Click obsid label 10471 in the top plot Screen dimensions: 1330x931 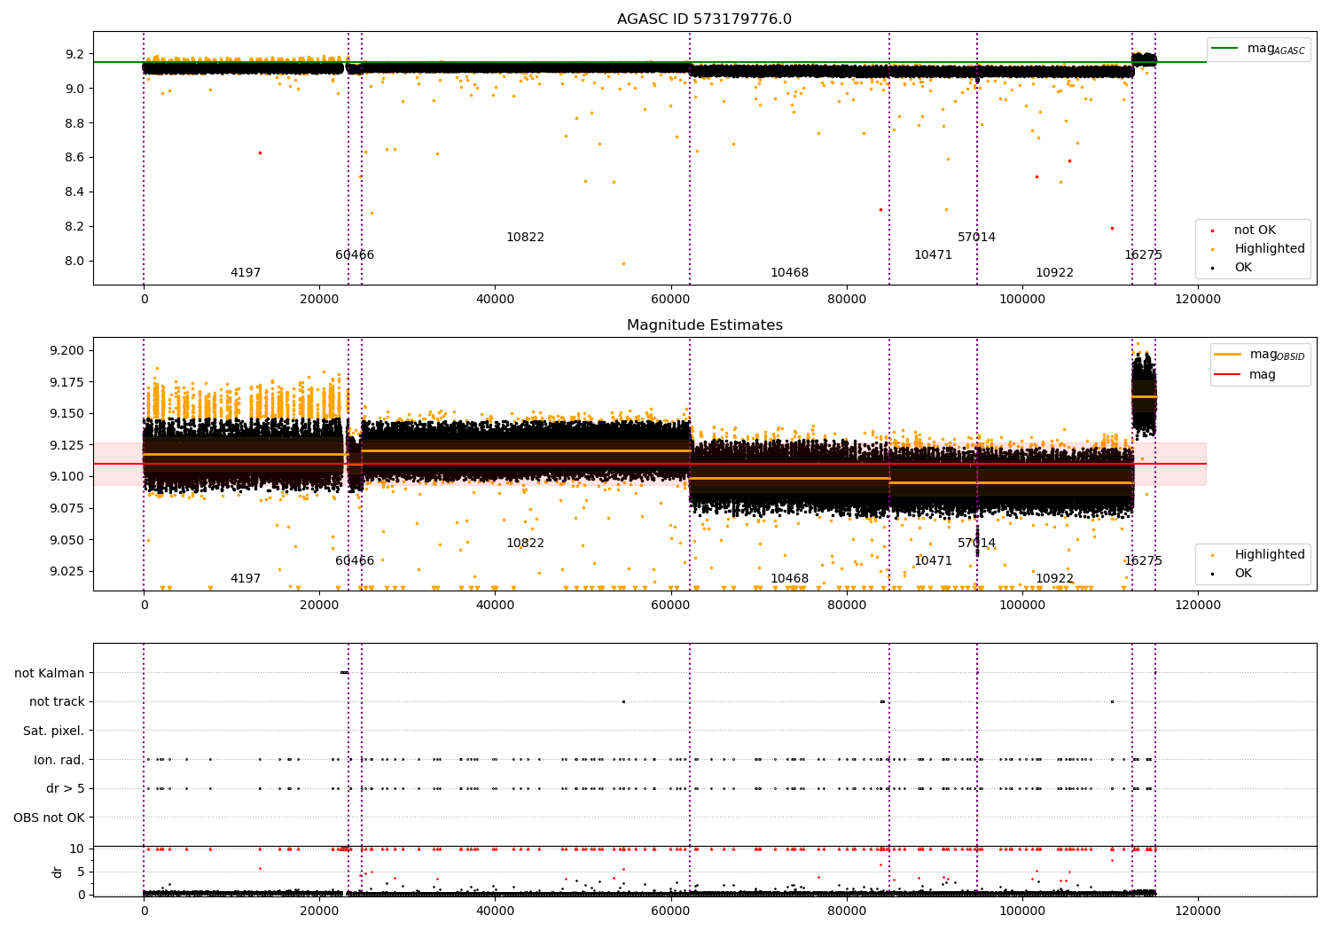click(933, 255)
